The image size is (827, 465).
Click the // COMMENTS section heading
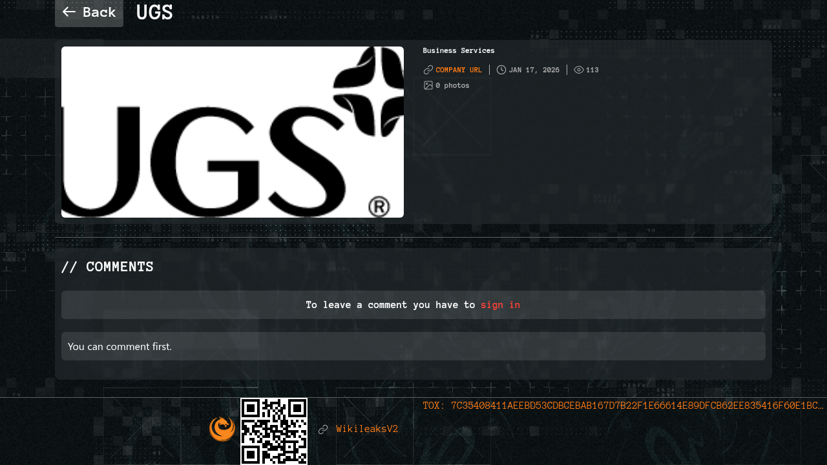107,267
